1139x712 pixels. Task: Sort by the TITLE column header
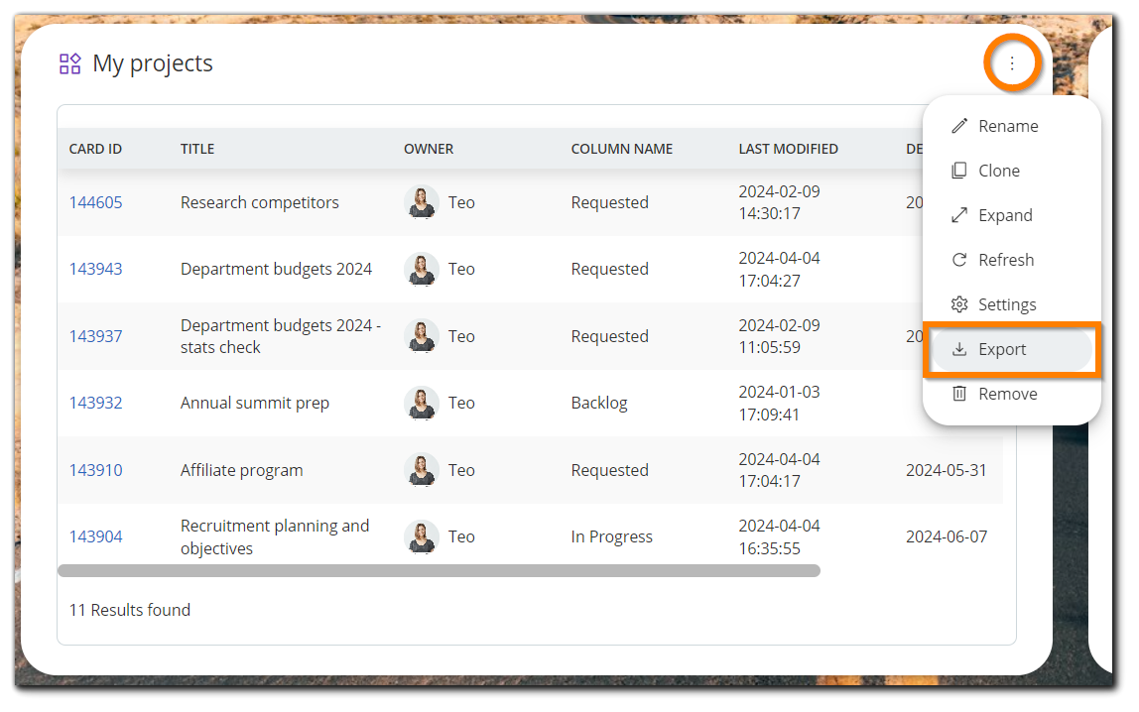pyautogui.click(x=197, y=149)
